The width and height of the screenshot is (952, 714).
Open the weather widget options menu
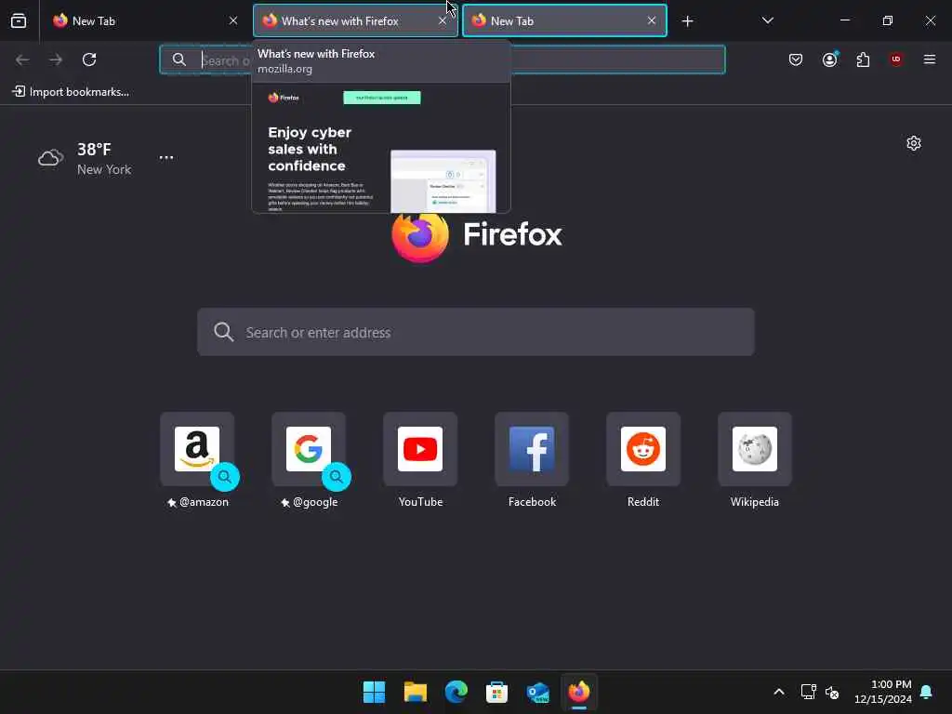[x=166, y=157]
